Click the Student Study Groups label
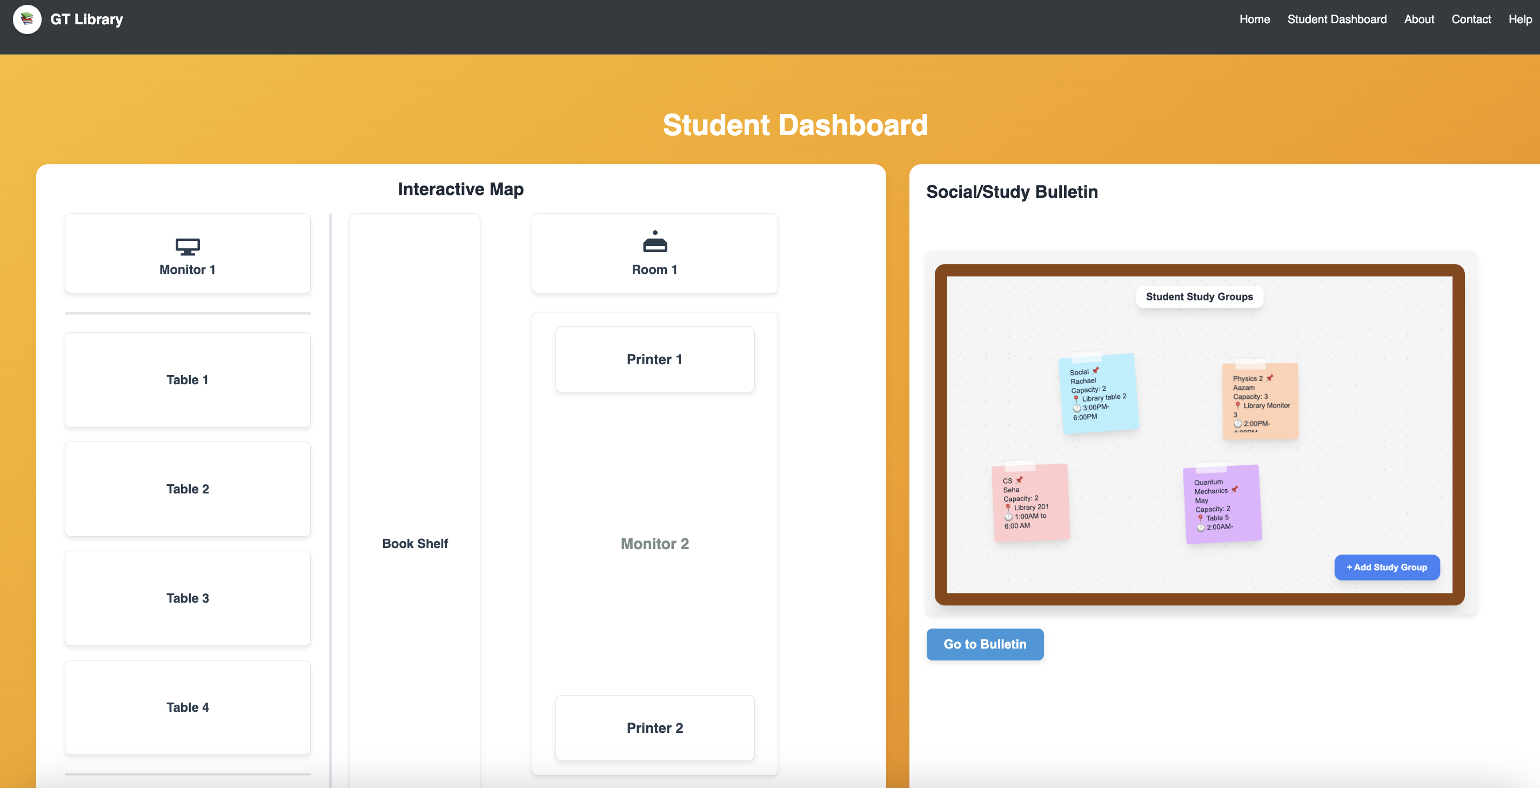This screenshot has width=1540, height=788. [x=1198, y=297]
